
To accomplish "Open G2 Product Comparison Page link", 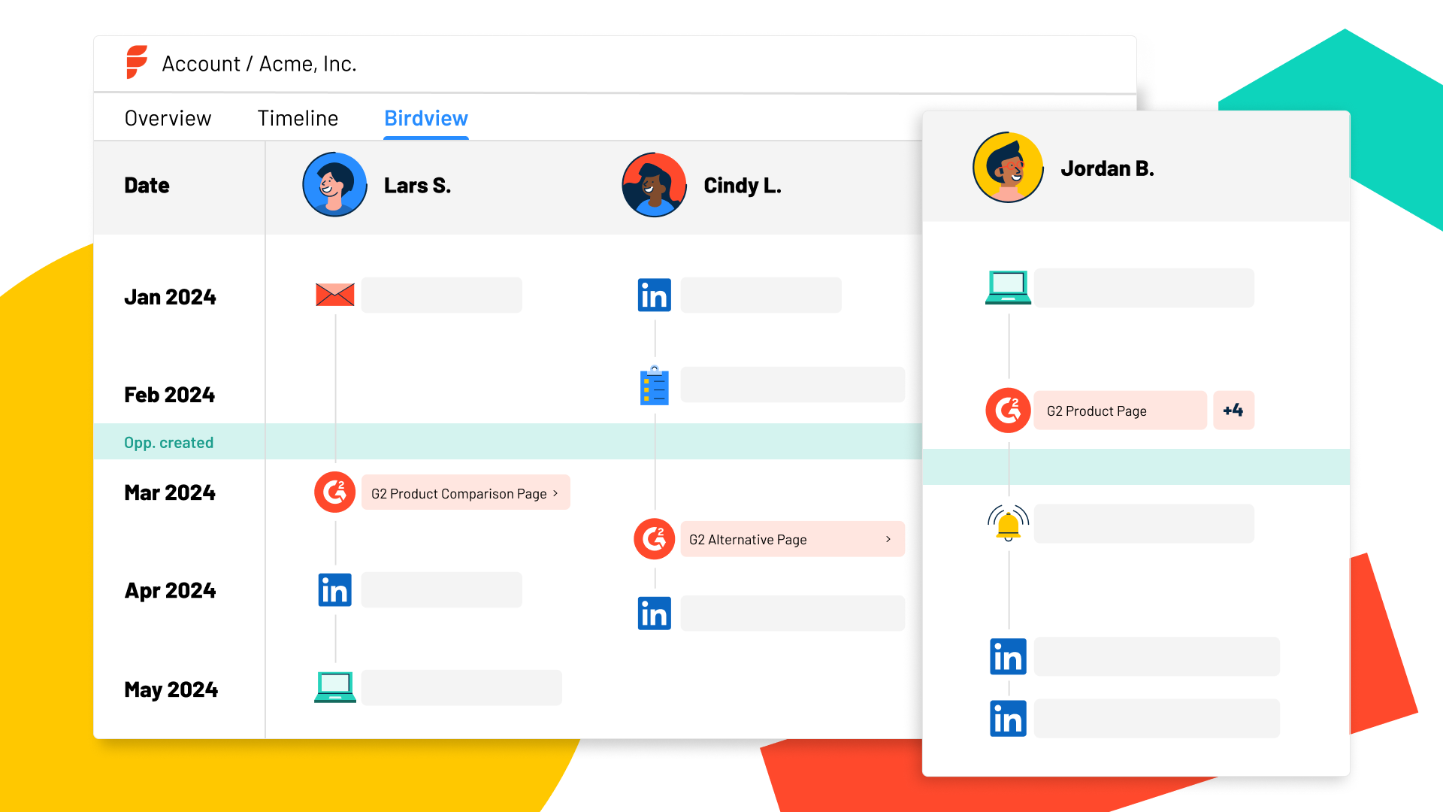I will [x=466, y=492].
